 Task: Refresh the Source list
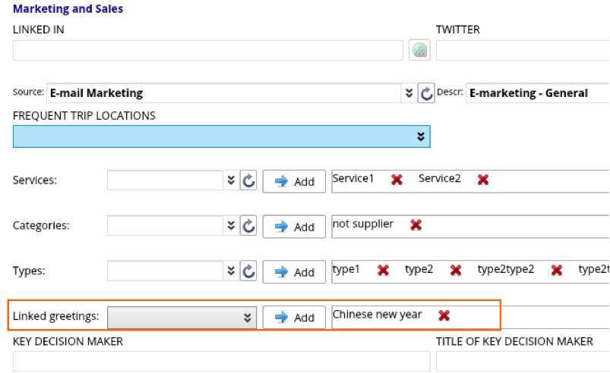pyautogui.click(x=427, y=93)
